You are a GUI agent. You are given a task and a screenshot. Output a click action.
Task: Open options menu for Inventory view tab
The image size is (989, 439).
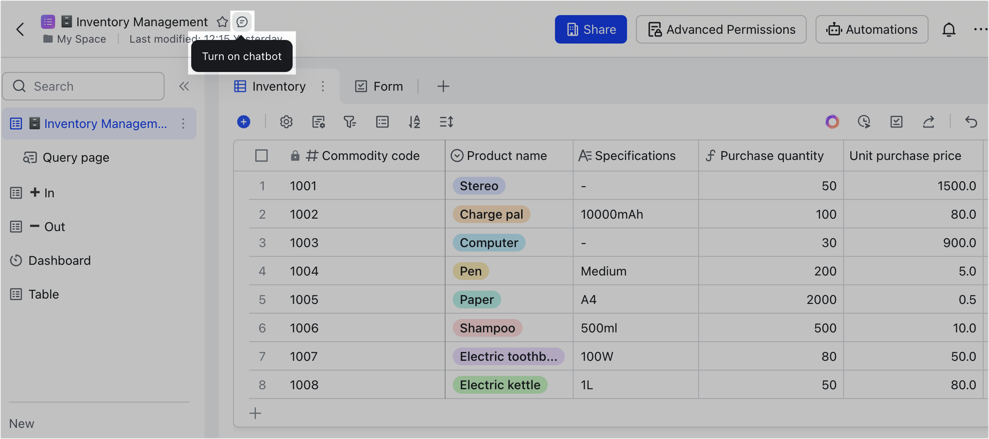(x=323, y=86)
